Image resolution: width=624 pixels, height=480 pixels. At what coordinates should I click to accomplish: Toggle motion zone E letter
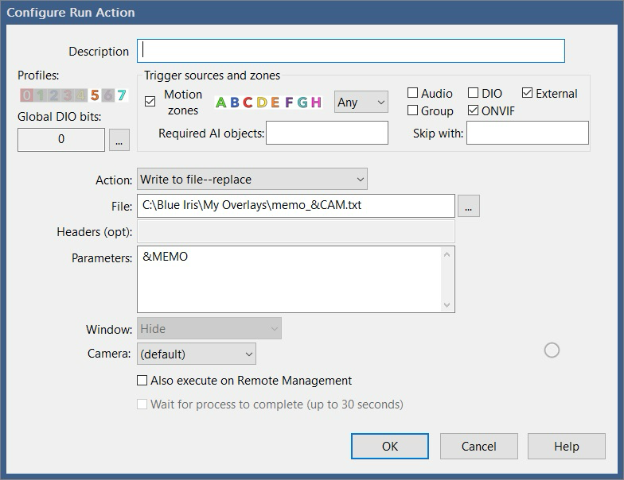[x=275, y=103]
